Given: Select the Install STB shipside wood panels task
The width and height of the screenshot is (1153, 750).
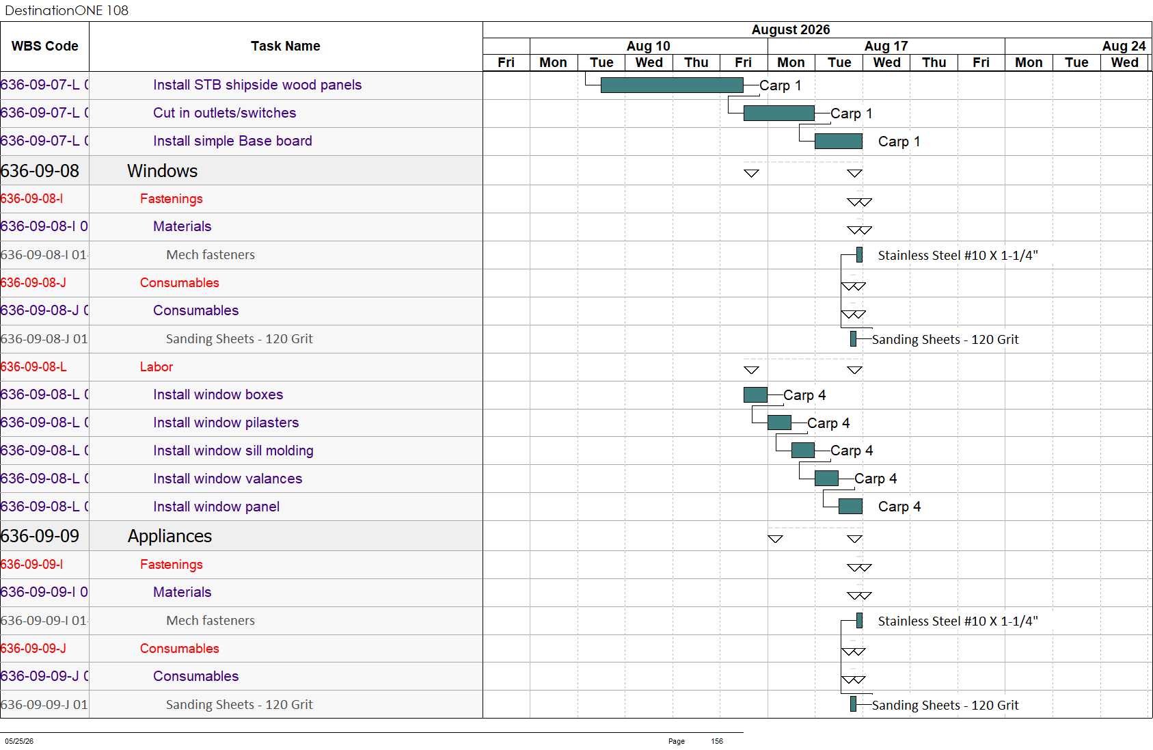Looking at the screenshot, I should tap(257, 85).
